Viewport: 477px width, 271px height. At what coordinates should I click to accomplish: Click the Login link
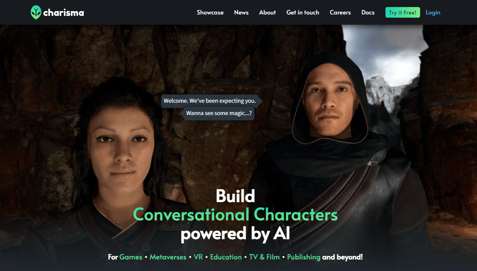click(433, 12)
